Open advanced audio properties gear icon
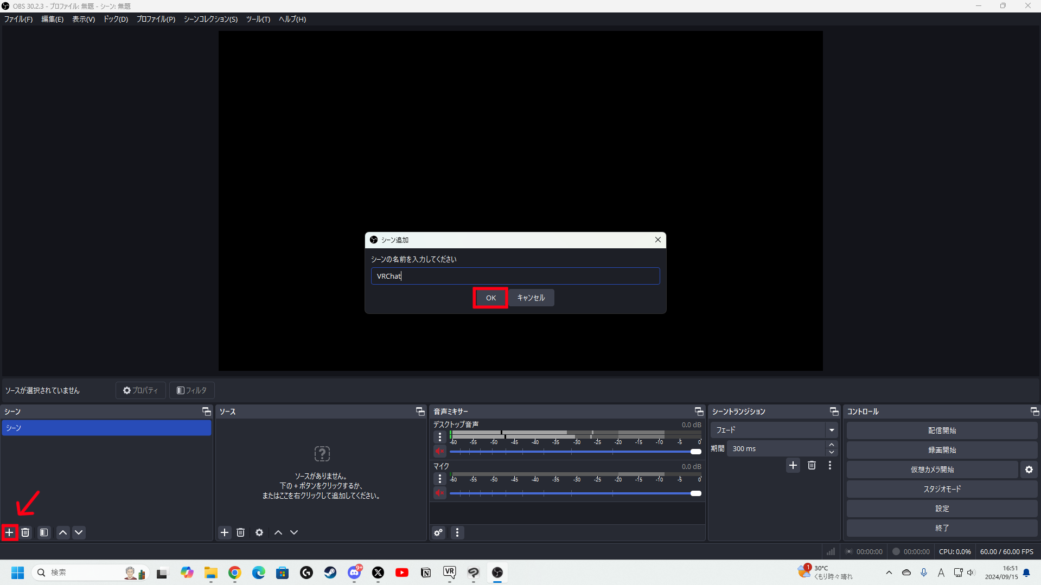This screenshot has width=1041, height=585. (x=438, y=532)
